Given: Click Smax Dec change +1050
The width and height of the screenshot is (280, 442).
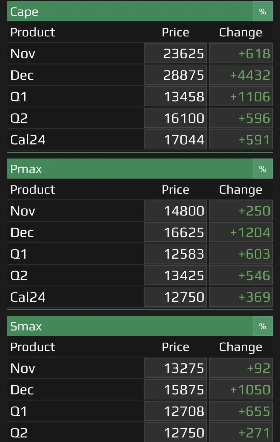Looking at the screenshot, I should pyautogui.click(x=241, y=390).
